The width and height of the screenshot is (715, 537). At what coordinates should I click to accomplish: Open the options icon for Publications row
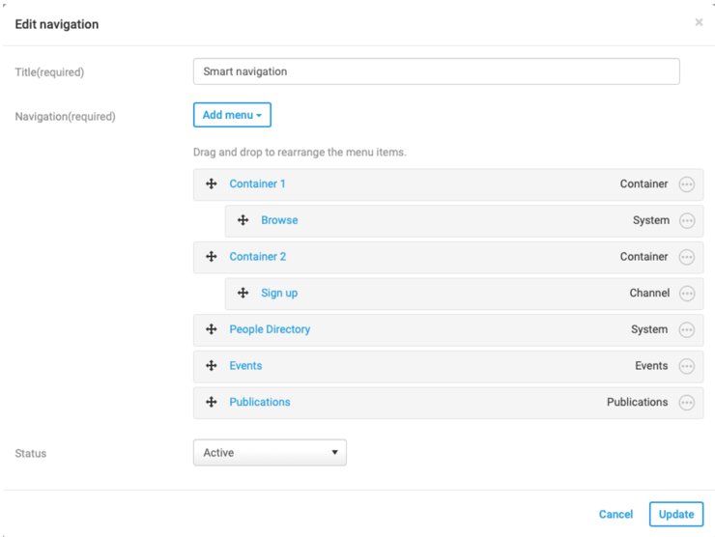click(686, 403)
